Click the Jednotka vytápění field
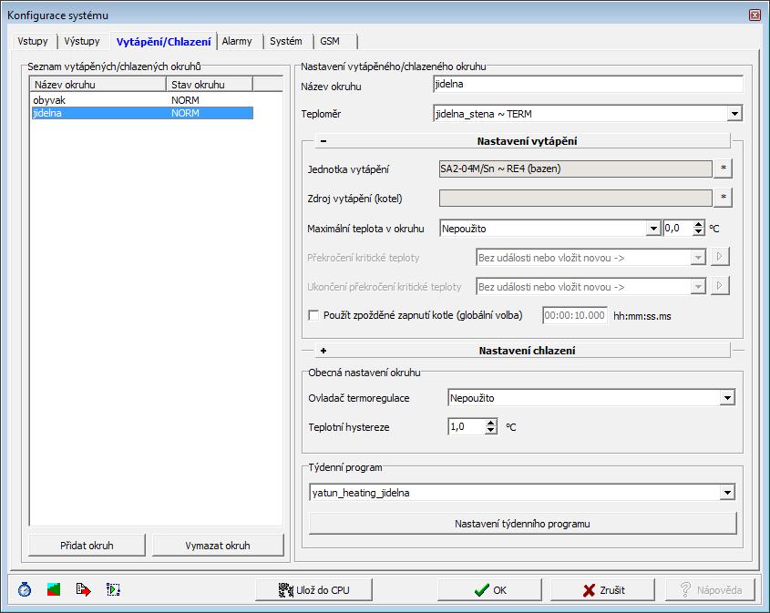The width and height of the screenshot is (770, 613). coord(576,169)
